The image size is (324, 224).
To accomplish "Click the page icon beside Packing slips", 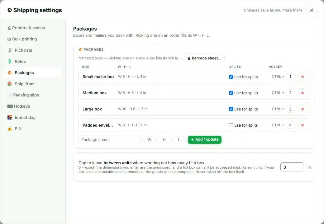I will tap(10, 95).
